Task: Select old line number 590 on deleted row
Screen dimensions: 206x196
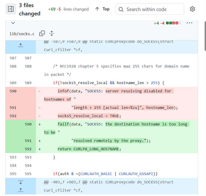Action: [13, 91]
